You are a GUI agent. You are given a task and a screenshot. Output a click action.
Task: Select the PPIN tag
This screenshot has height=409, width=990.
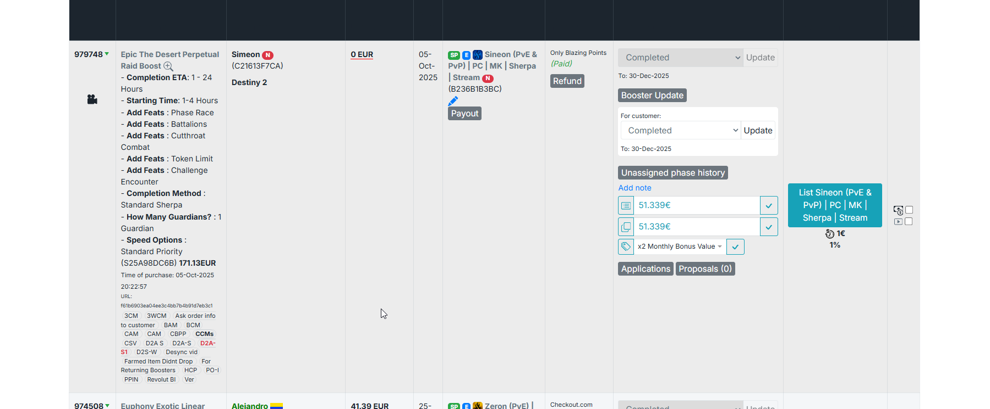[x=131, y=380]
